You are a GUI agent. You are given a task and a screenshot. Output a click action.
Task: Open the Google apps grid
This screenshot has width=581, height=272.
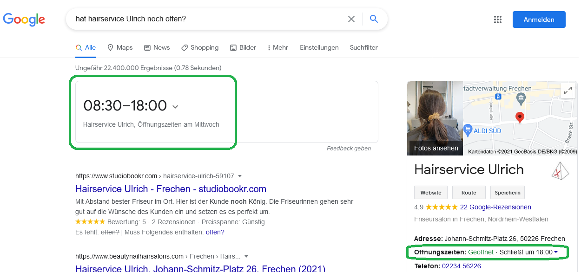[498, 19]
